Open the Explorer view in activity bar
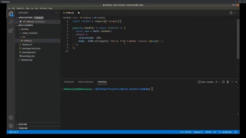This screenshot has height=138, width=246. click(x=11, y=14)
